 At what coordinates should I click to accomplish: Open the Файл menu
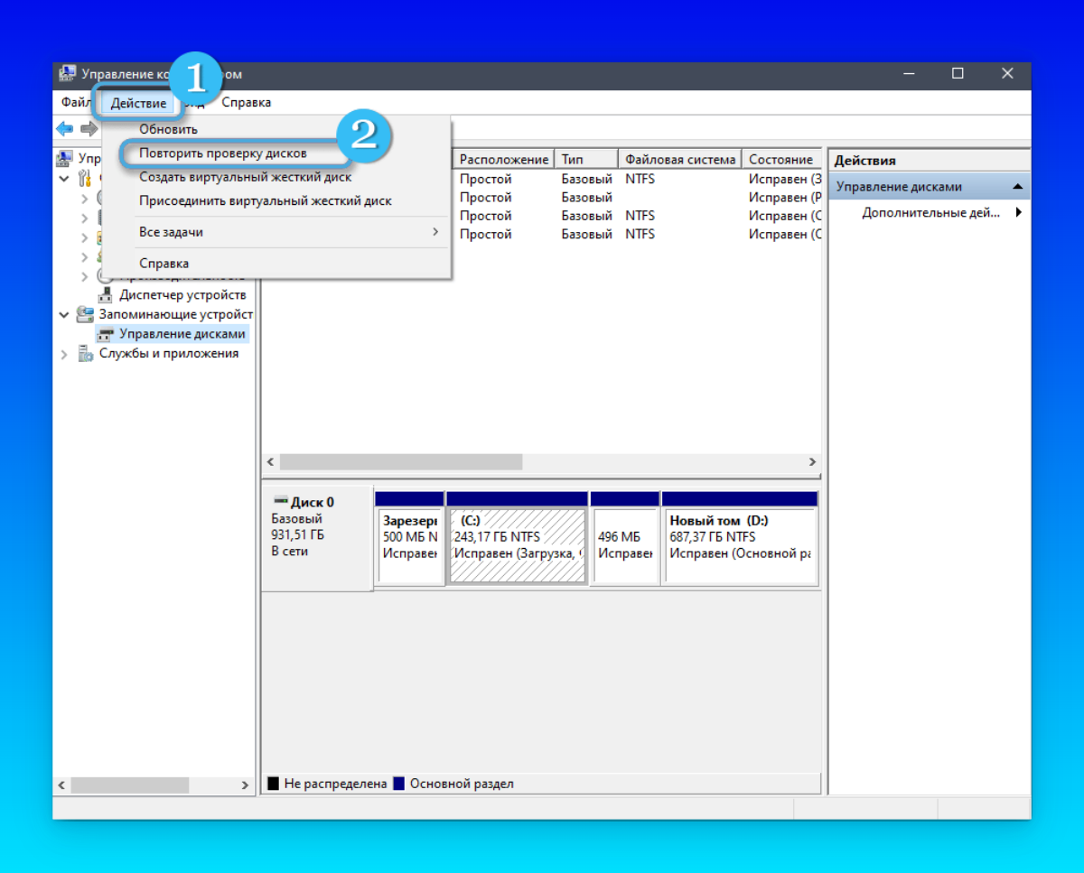coord(76,103)
